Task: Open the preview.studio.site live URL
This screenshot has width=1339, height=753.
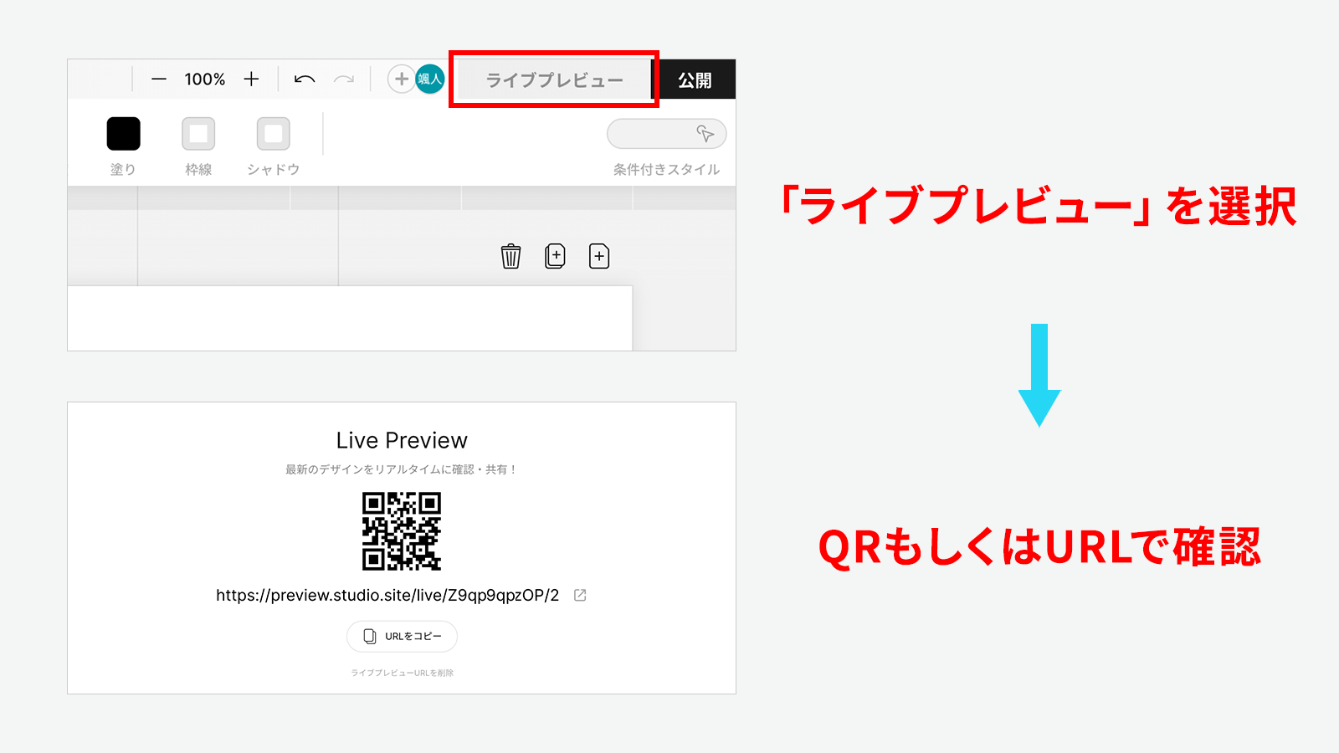Action: (387, 596)
